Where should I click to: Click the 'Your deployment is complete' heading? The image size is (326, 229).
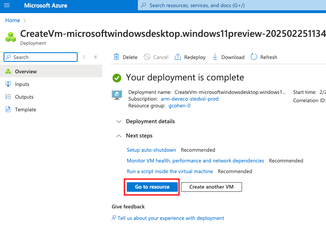(x=185, y=77)
